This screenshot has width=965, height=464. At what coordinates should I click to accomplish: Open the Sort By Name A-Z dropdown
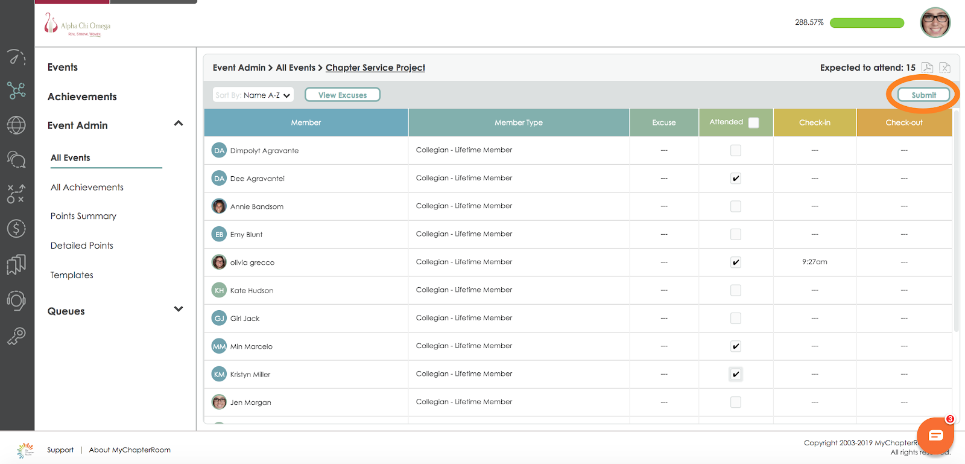(253, 95)
